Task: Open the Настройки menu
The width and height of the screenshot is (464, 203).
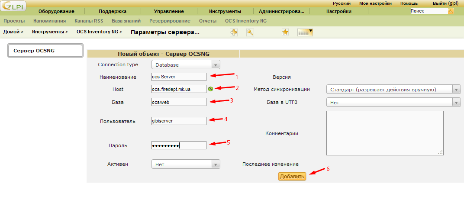Action: [339, 12]
